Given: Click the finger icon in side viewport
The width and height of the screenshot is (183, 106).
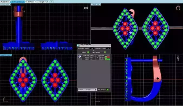Looking at the screenshot, I should coord(178,58).
